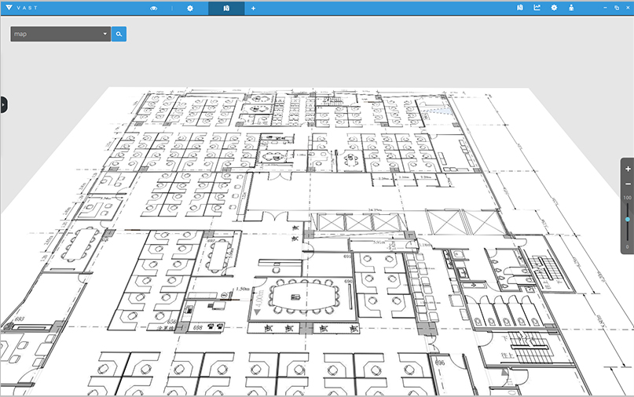The width and height of the screenshot is (634, 397).
Task: Click the zoom slider handle
Action: point(628,220)
